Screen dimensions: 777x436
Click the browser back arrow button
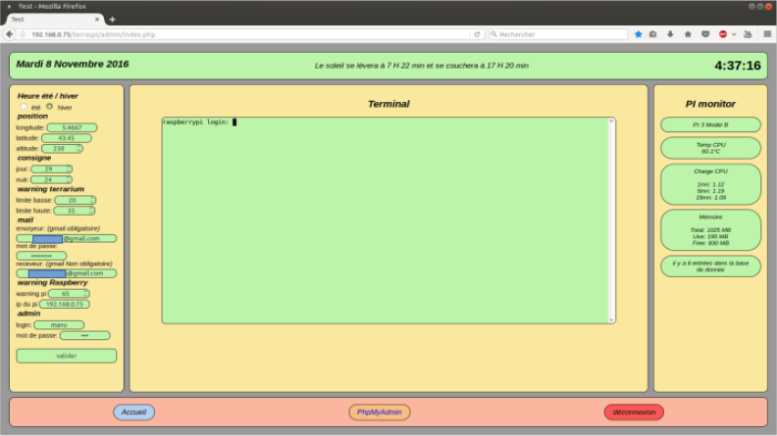pos(10,34)
